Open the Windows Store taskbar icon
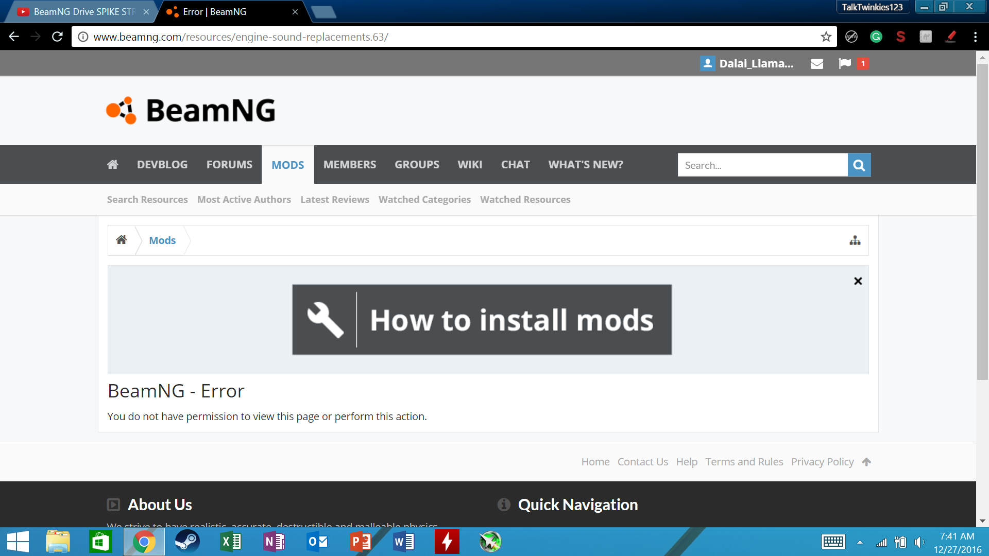The height and width of the screenshot is (556, 989). click(100, 542)
